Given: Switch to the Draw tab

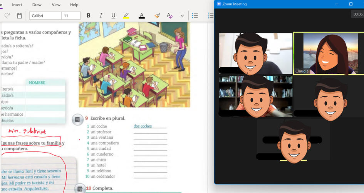Looking at the screenshot, I should tap(37, 5).
